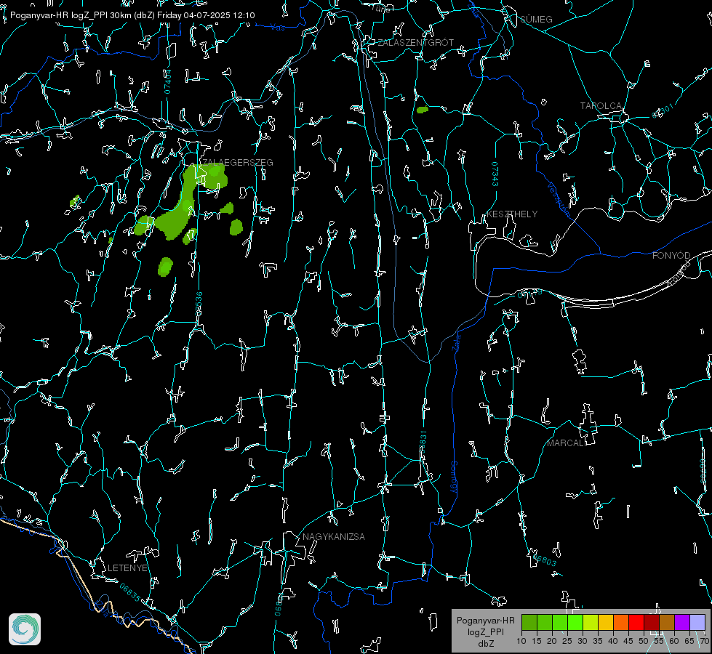Click the KESZTHELY city label
The image size is (712, 654).
[512, 214]
